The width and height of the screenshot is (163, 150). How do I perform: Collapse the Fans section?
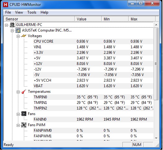point(18,114)
